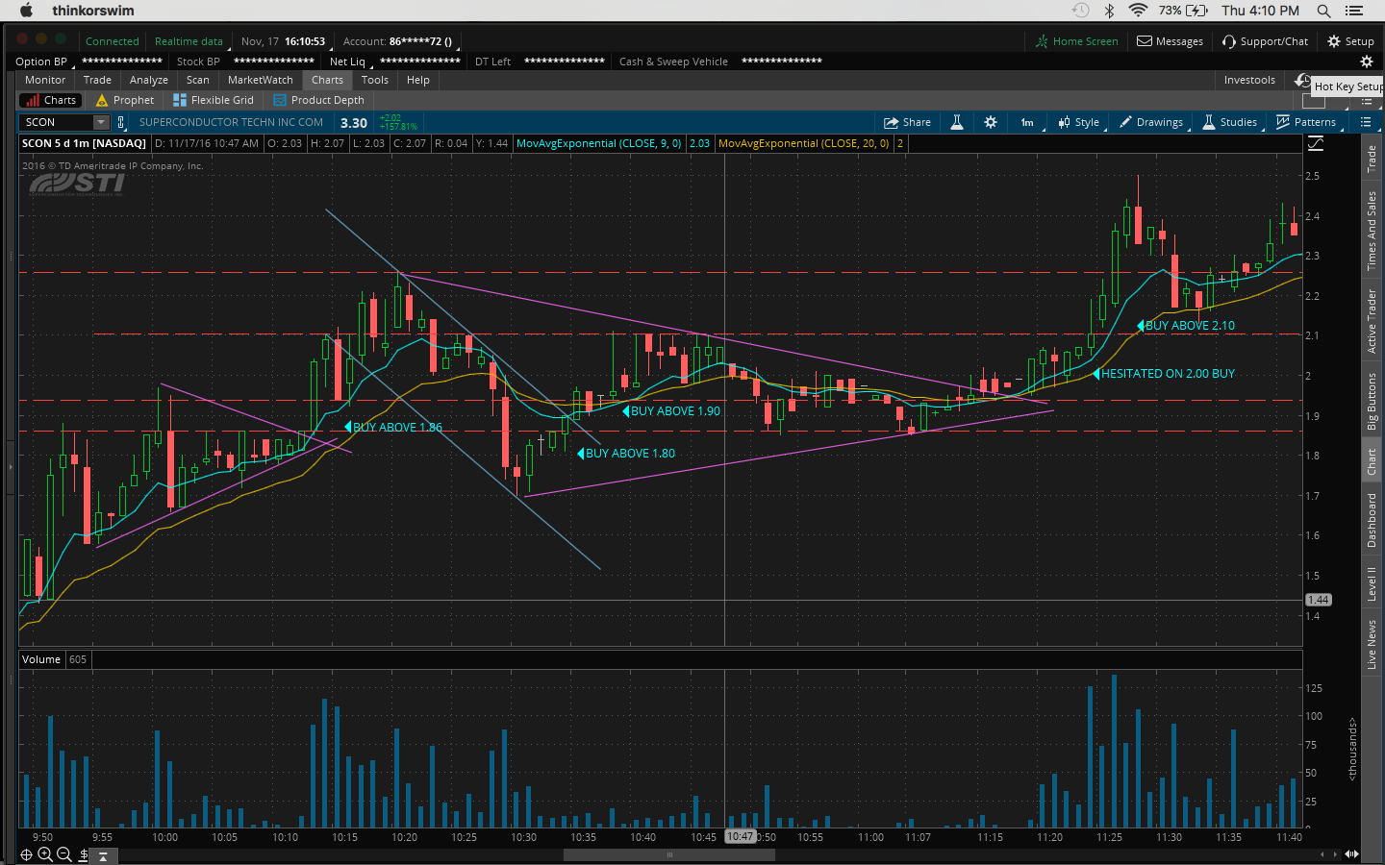Open chart settings gear icon

click(x=991, y=122)
